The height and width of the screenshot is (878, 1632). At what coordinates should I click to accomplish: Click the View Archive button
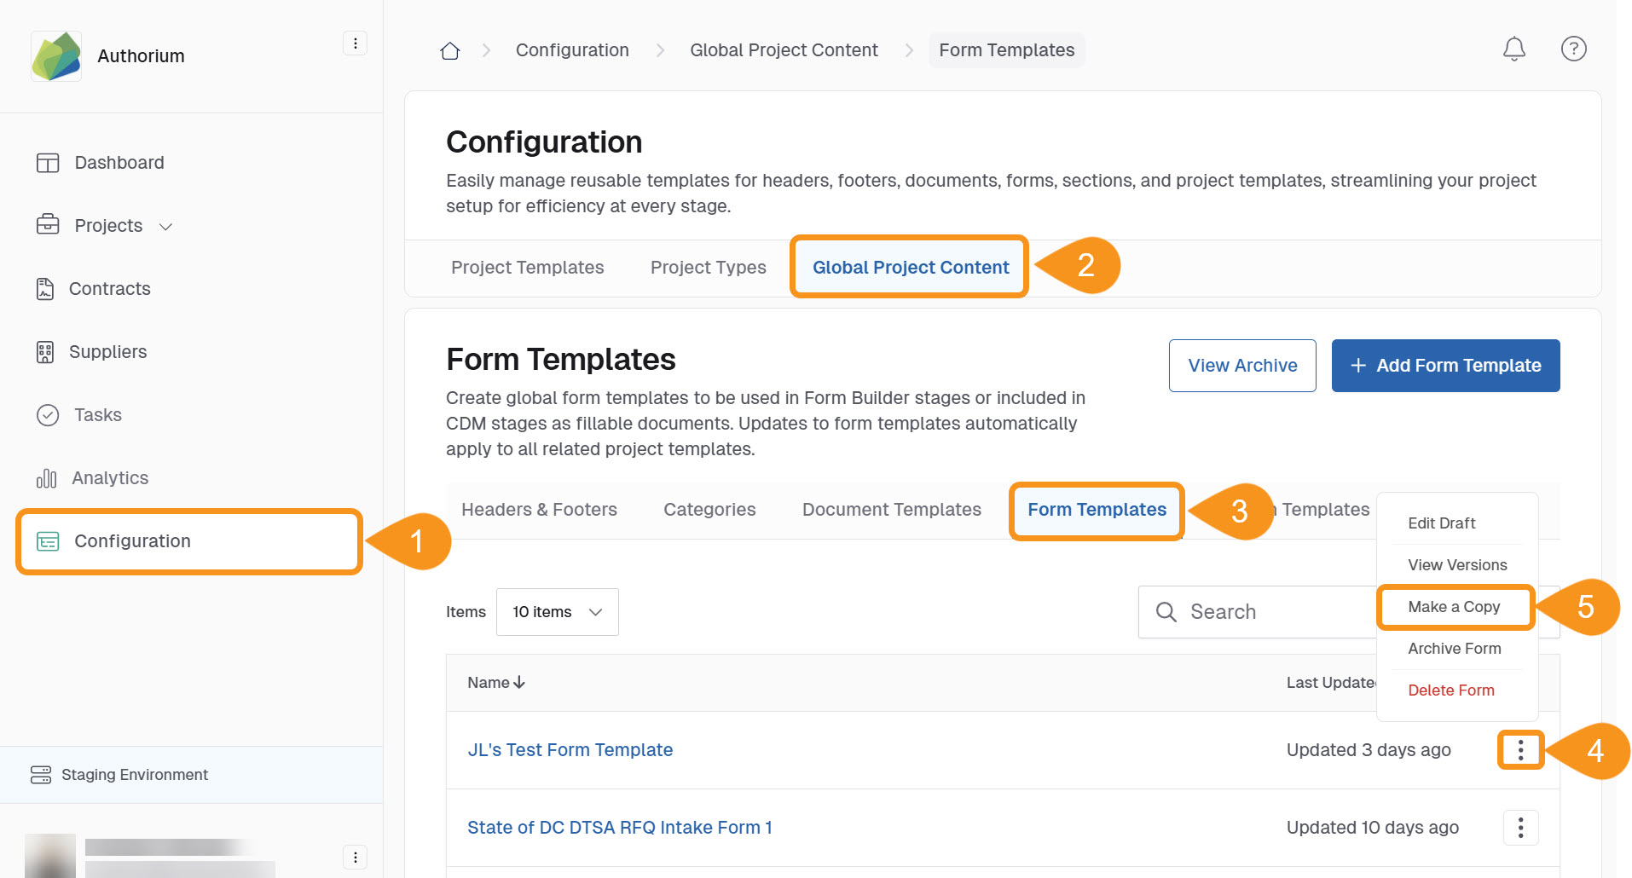[x=1241, y=366]
